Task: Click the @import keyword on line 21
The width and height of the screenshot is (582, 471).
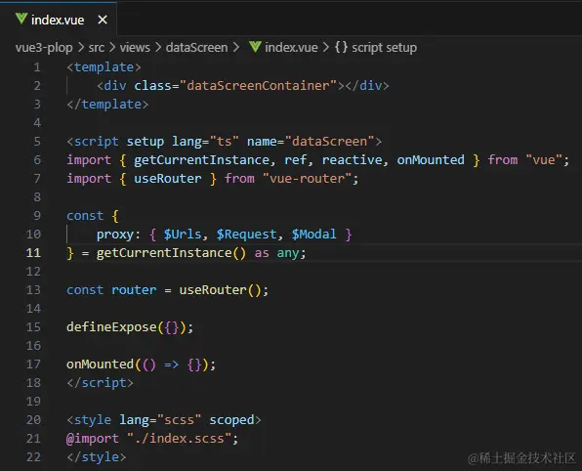Action: [93, 439]
